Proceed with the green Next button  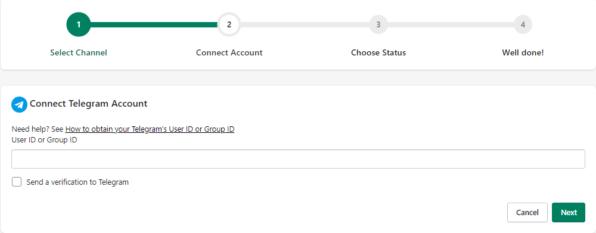tap(569, 213)
